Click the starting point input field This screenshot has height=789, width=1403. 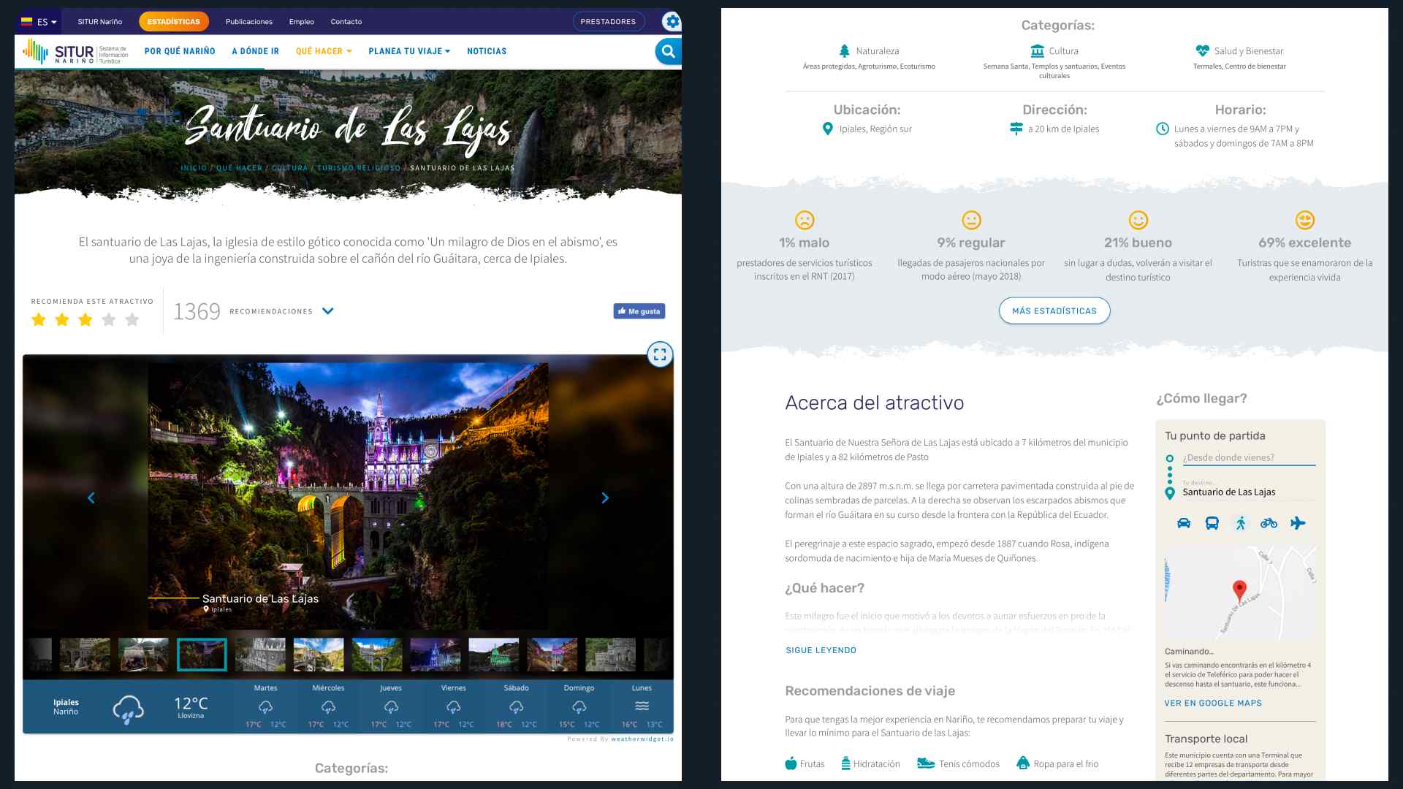1248,457
